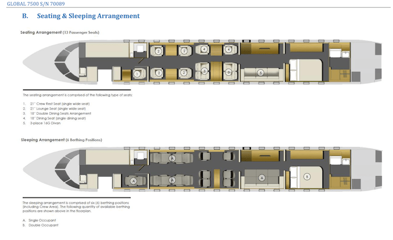Select divan berth A in sleeping plan

(260, 177)
